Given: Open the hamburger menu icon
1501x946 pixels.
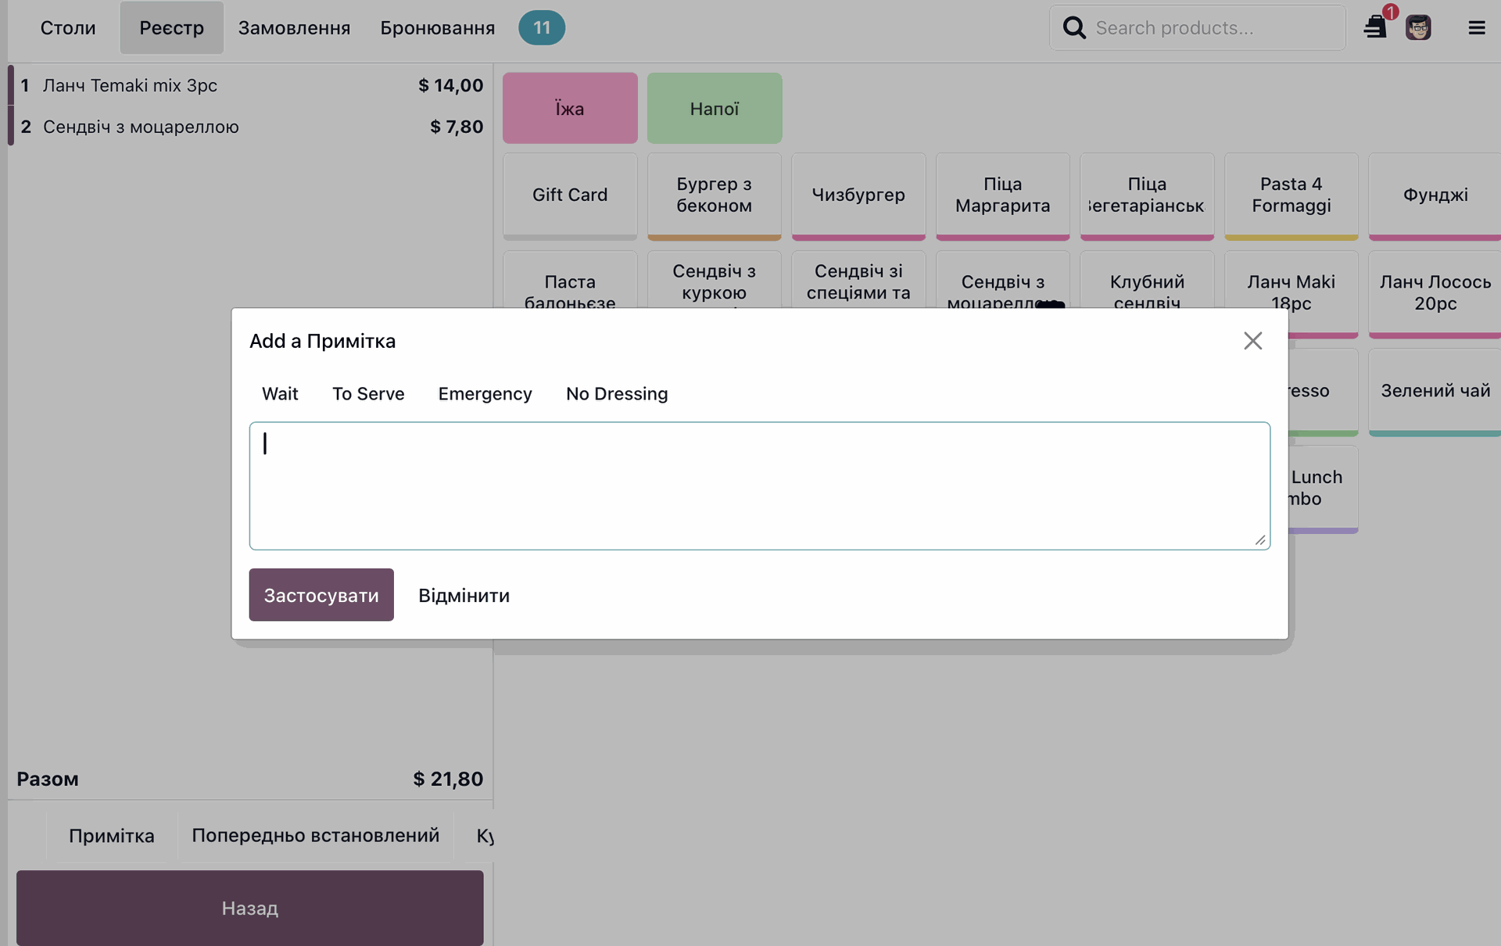Looking at the screenshot, I should tap(1476, 28).
